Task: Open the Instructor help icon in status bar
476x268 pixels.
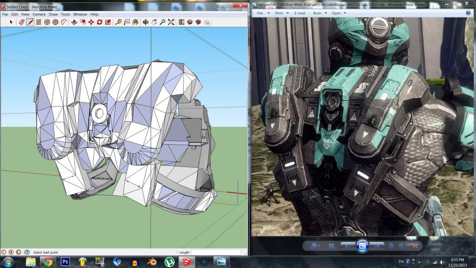Action: (x=26, y=252)
